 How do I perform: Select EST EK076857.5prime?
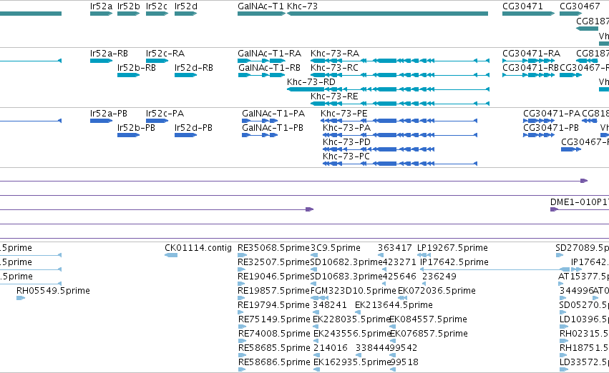click(393, 341)
